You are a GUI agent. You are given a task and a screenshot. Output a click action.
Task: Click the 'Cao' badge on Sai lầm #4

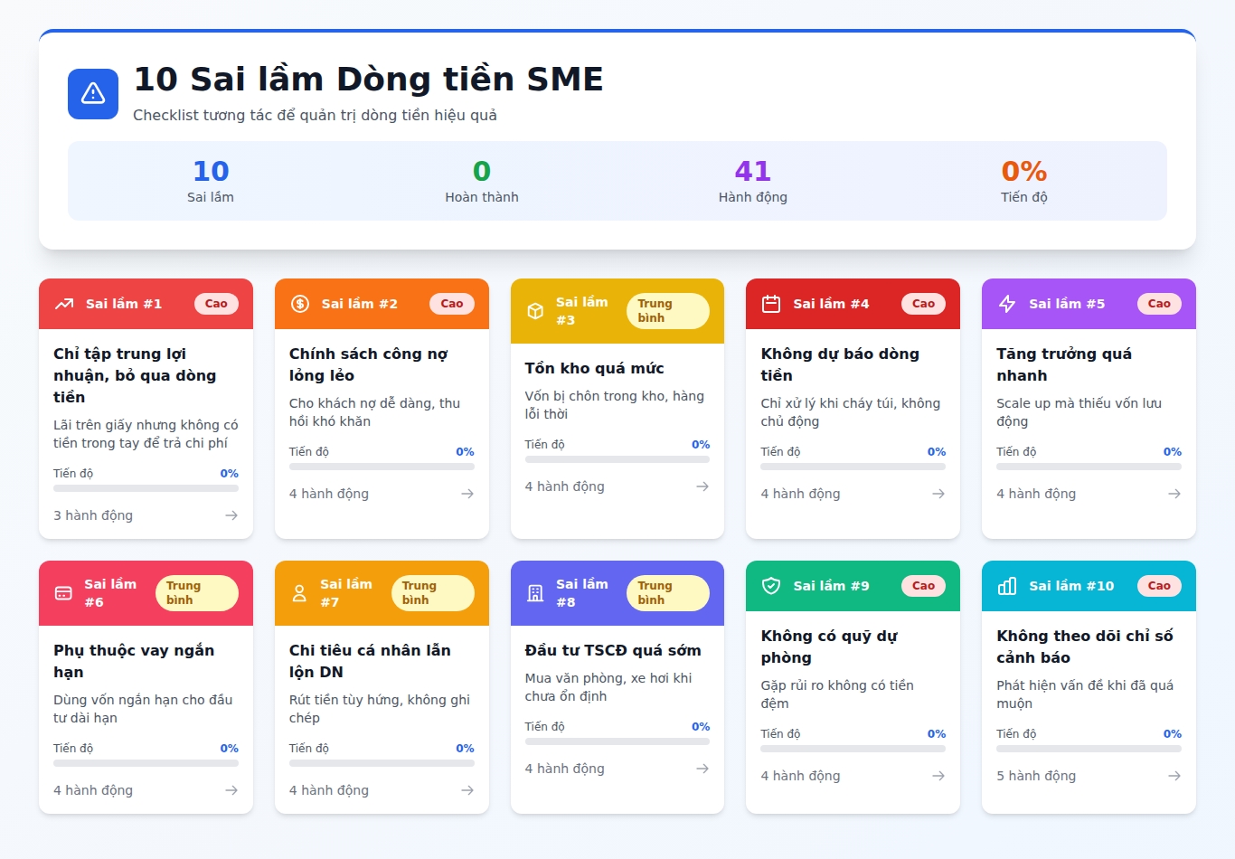click(x=923, y=304)
